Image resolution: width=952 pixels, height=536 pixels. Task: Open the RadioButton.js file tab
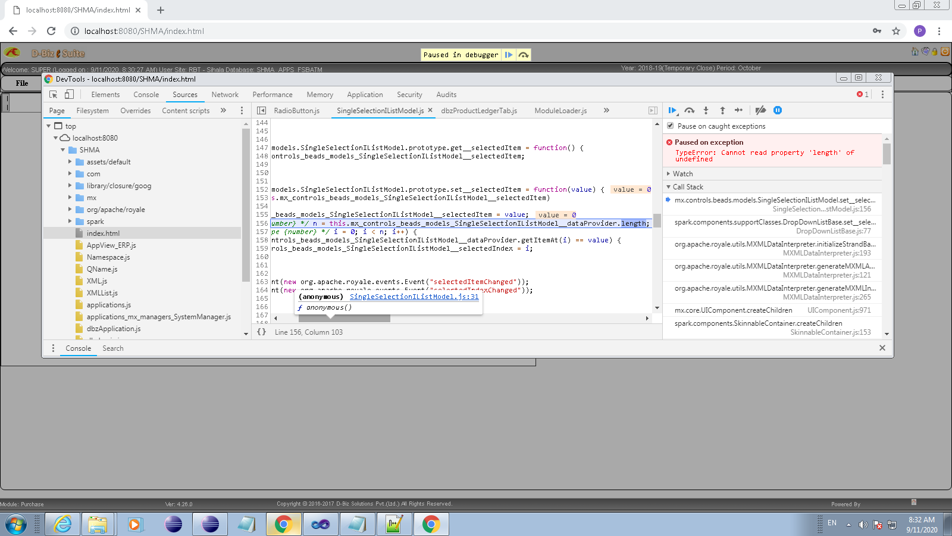coord(296,111)
